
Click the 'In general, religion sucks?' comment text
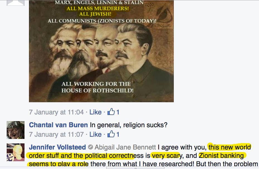(x=129, y=125)
